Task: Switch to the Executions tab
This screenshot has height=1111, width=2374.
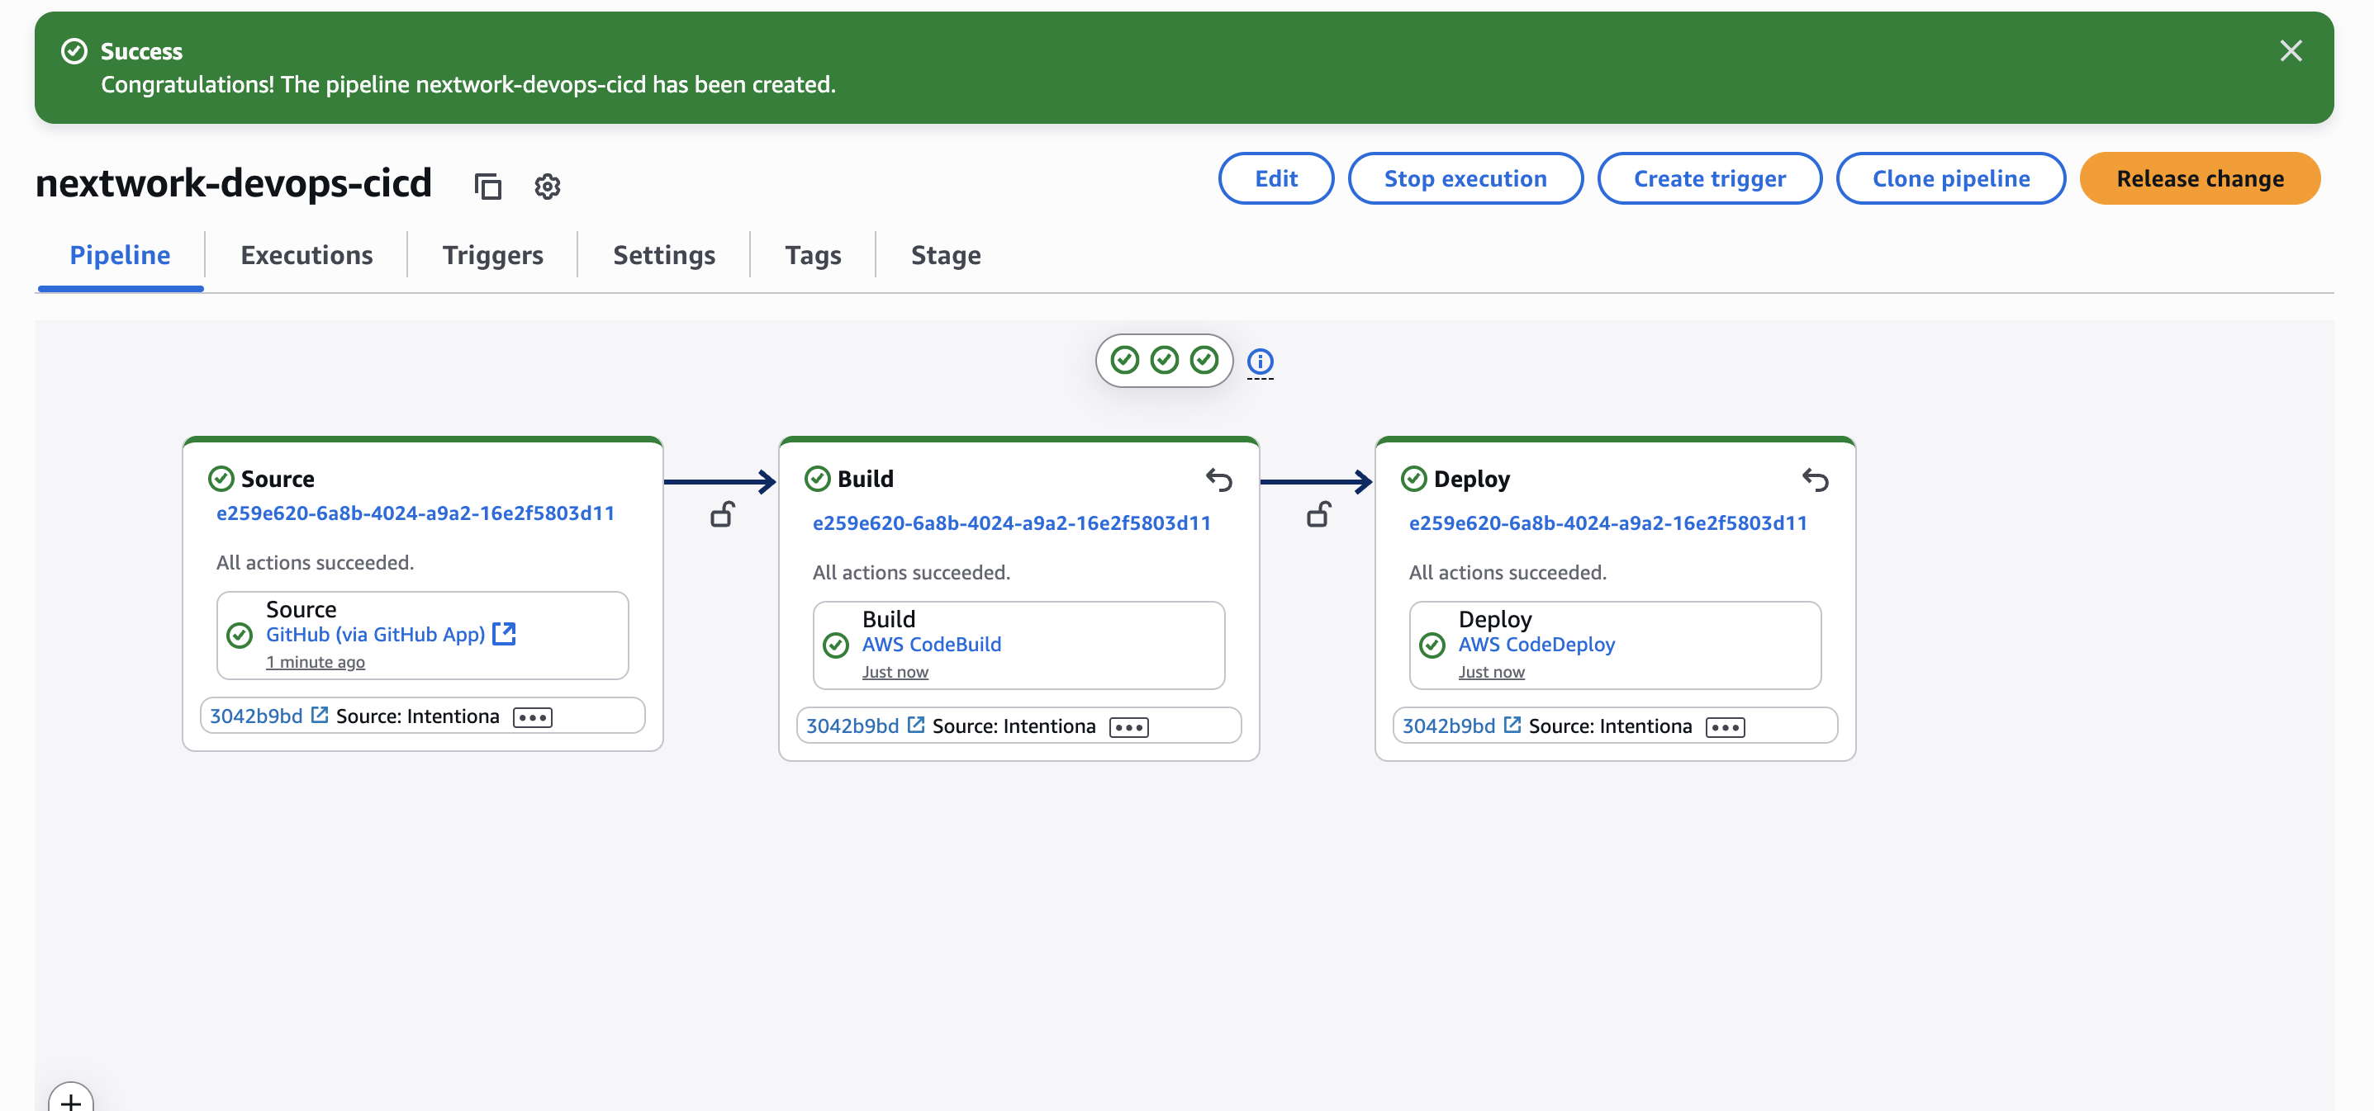Action: 306,255
